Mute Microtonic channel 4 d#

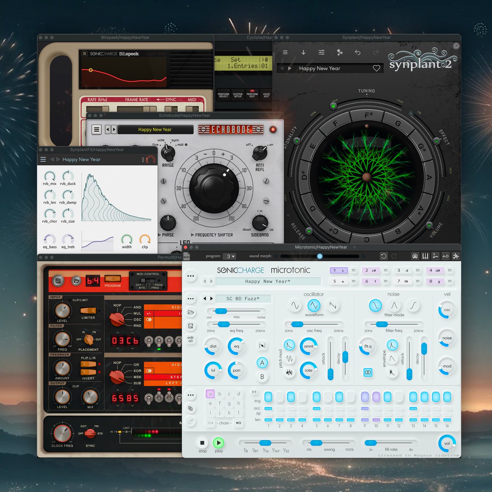coord(450,270)
